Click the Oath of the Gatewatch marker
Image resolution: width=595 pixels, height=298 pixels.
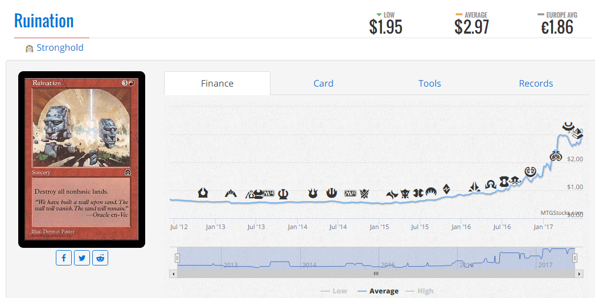[x=474, y=186]
